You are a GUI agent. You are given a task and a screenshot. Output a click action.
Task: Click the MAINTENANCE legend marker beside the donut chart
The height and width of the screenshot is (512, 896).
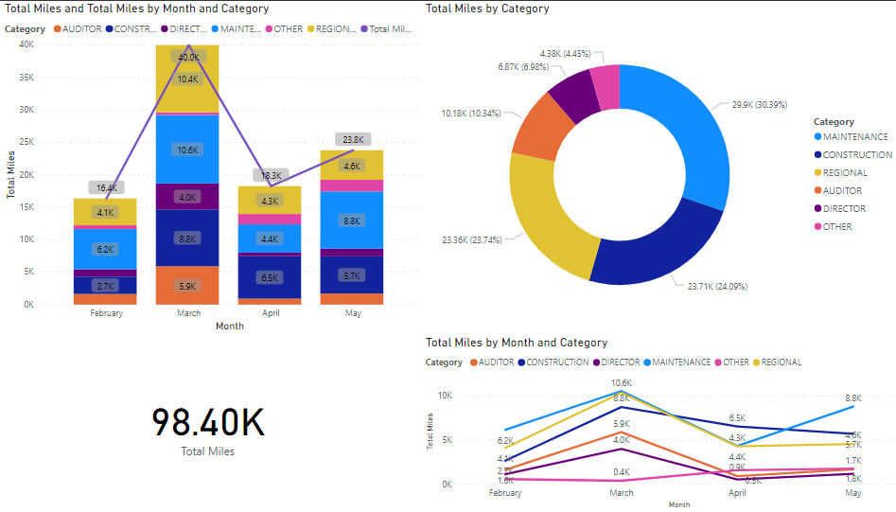[x=817, y=137]
